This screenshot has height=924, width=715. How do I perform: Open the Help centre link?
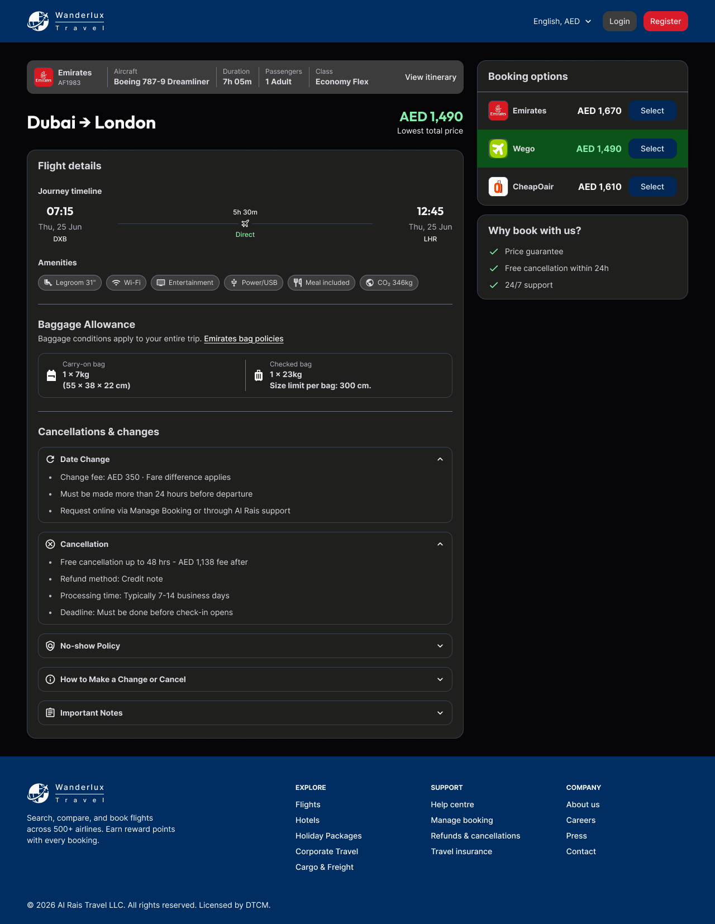point(452,804)
